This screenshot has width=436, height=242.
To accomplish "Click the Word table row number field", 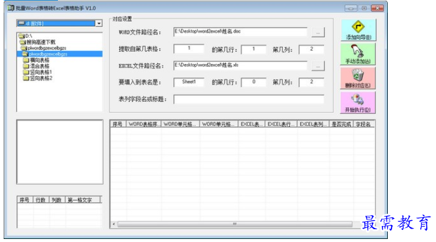I will 254,49.
